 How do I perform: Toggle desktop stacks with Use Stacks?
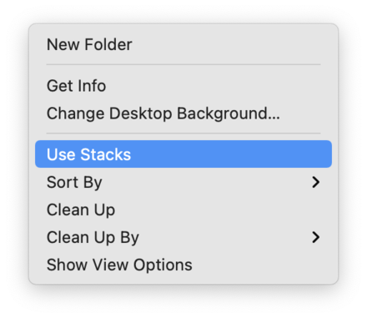coord(183,154)
